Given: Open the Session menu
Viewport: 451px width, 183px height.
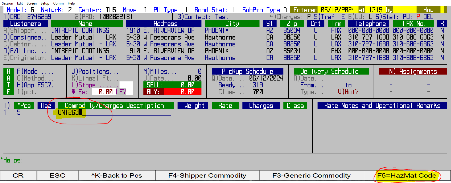Looking at the screenshot, I should 7,3.
